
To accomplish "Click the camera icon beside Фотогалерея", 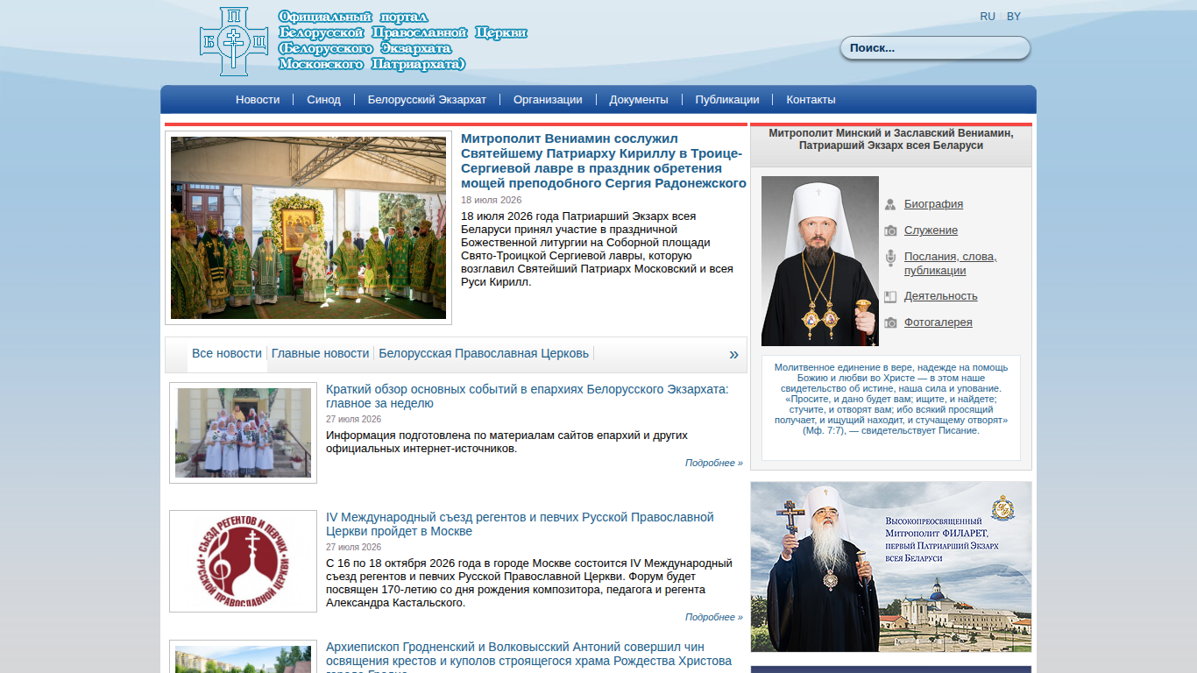I will pyautogui.click(x=890, y=322).
